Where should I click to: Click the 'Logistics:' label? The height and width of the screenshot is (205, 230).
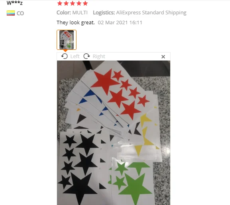104,13
